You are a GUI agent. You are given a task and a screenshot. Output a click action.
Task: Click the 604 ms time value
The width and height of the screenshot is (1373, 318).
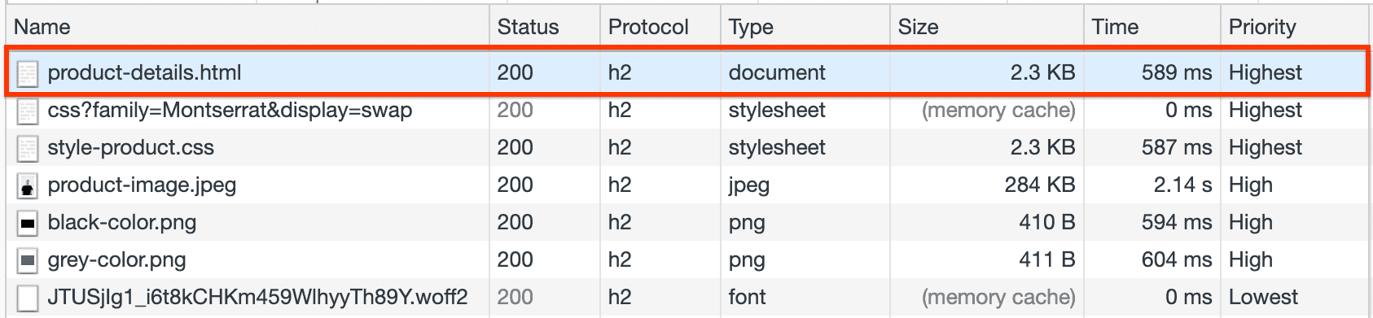click(1176, 259)
